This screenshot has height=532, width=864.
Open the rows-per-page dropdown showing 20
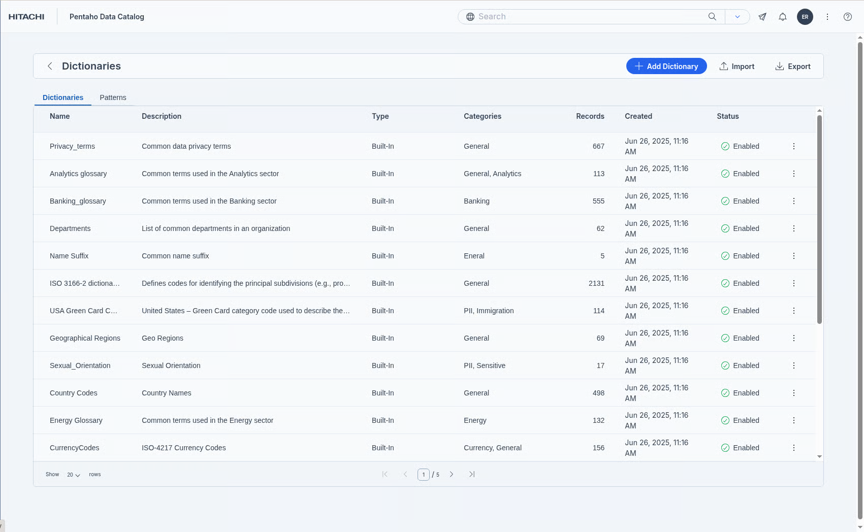click(x=74, y=475)
